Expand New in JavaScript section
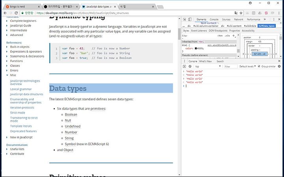The width and height of the screenshot is (284, 177). tap(7, 137)
